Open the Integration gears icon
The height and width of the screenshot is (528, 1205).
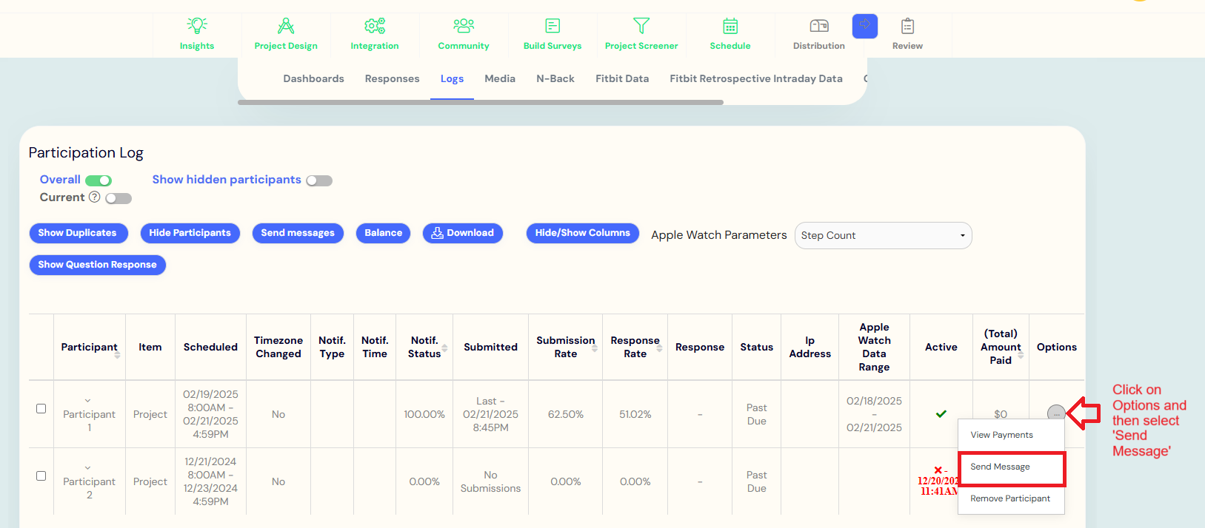point(375,26)
